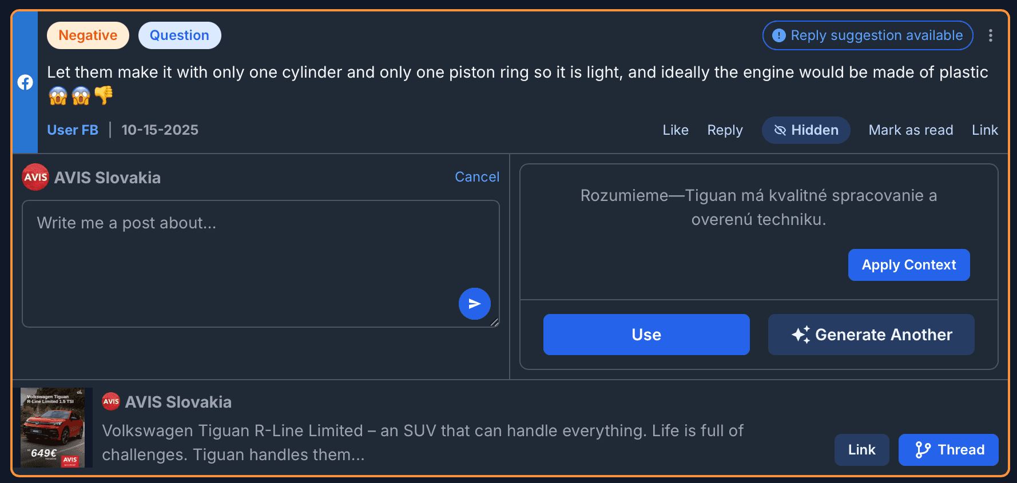1017x483 pixels.
Task: Mark the comment as read
Action: point(911,130)
